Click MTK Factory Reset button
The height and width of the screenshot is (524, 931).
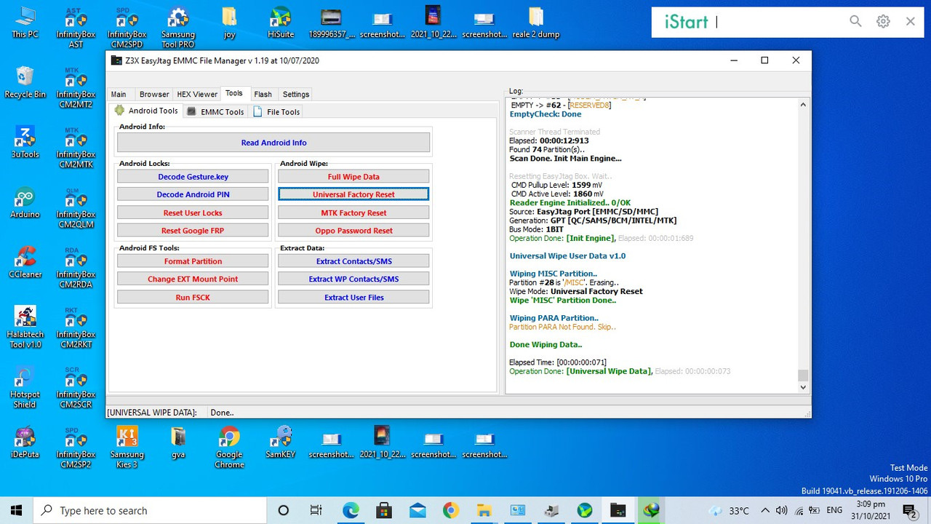coord(353,213)
